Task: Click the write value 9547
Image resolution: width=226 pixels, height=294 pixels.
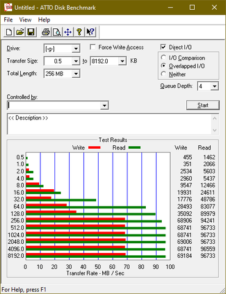Action: 186,185
